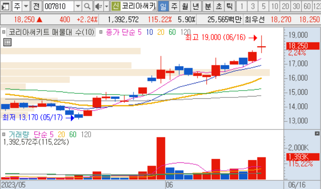Click 17,000 price axis label

tap(298, 64)
